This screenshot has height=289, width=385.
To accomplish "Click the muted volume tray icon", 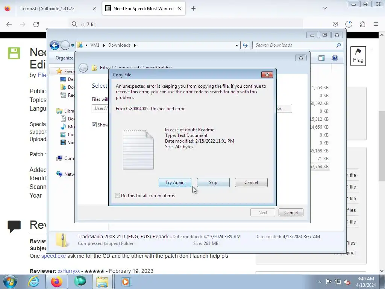I will [x=347, y=282].
